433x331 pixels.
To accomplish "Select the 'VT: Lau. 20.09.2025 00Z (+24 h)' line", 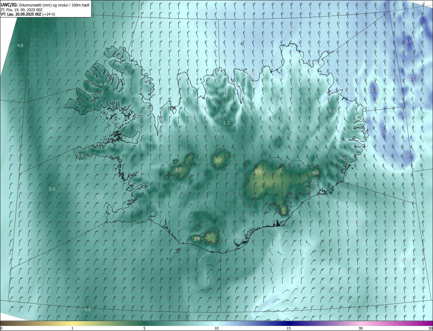I will point(28,14).
